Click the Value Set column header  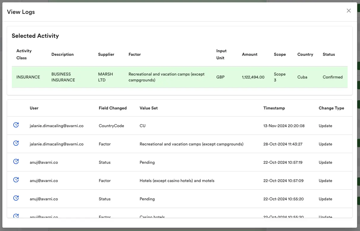(149, 108)
